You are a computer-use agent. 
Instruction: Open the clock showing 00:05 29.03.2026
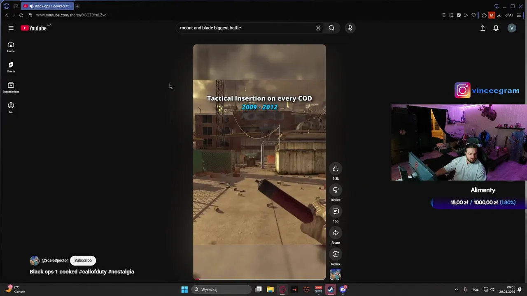pyautogui.click(x=507, y=289)
